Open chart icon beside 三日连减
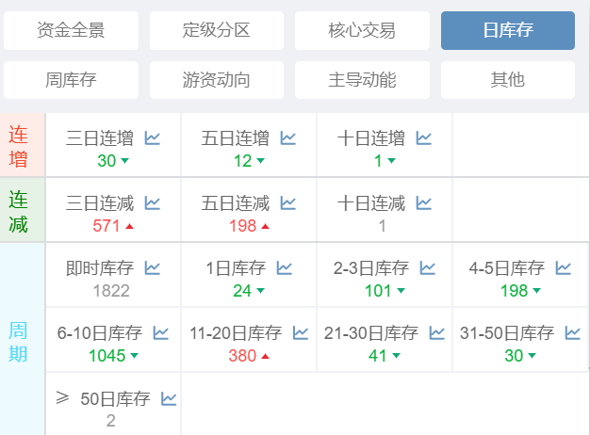The image size is (590, 435). pyautogui.click(x=152, y=202)
